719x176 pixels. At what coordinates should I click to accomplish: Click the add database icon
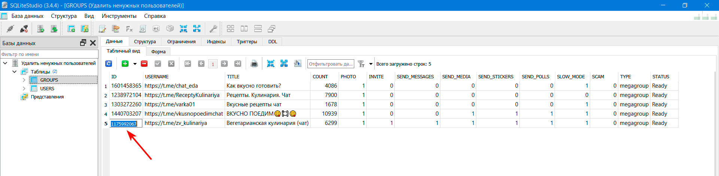[x=41, y=29]
